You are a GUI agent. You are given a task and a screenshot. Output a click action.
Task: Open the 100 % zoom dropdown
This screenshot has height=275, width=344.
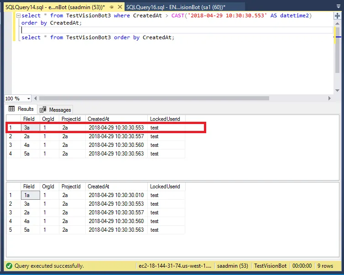tap(29, 99)
